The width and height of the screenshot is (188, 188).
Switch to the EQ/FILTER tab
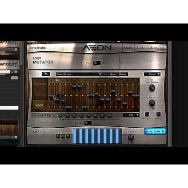[x=156, y=48]
